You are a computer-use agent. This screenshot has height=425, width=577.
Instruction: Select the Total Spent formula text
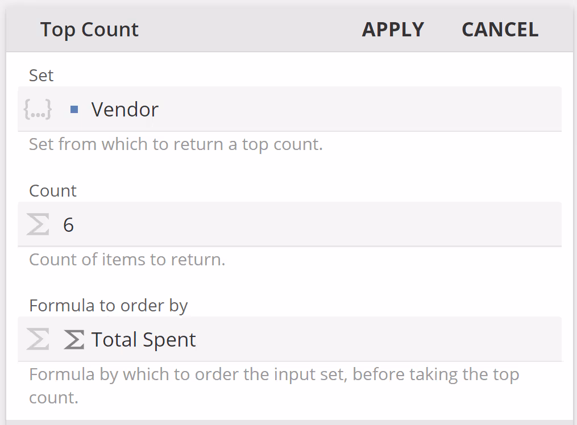coord(144,340)
